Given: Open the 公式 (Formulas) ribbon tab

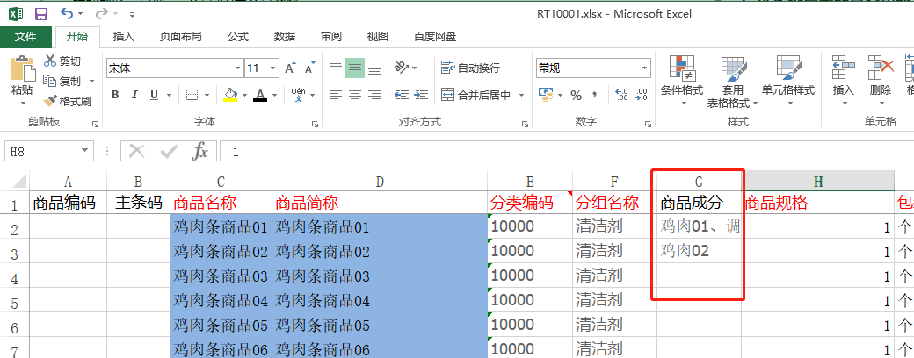Looking at the screenshot, I should tap(238, 37).
